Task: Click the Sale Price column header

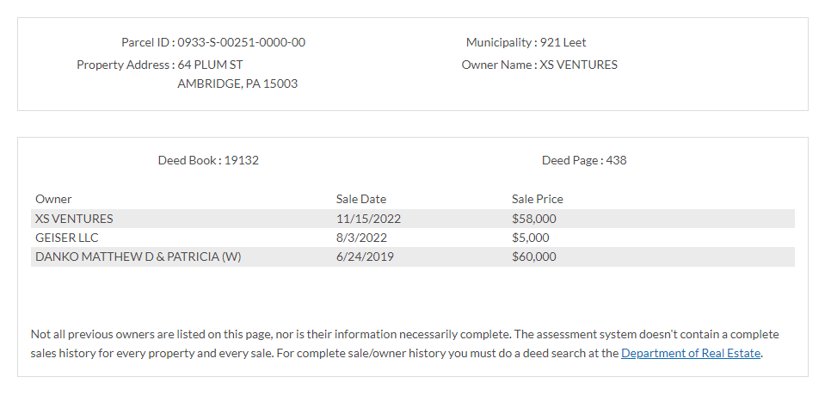Action: (538, 199)
